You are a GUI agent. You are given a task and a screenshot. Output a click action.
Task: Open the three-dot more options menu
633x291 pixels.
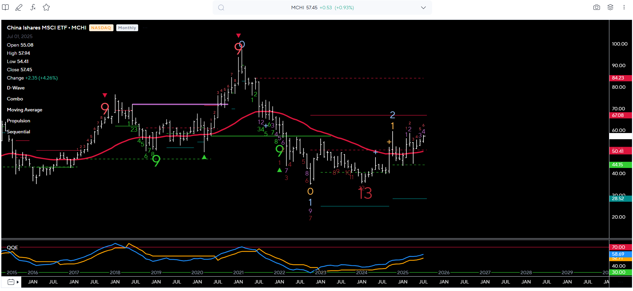tap(624, 7)
